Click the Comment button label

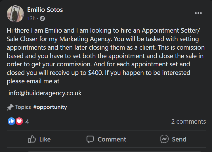(x=112, y=139)
